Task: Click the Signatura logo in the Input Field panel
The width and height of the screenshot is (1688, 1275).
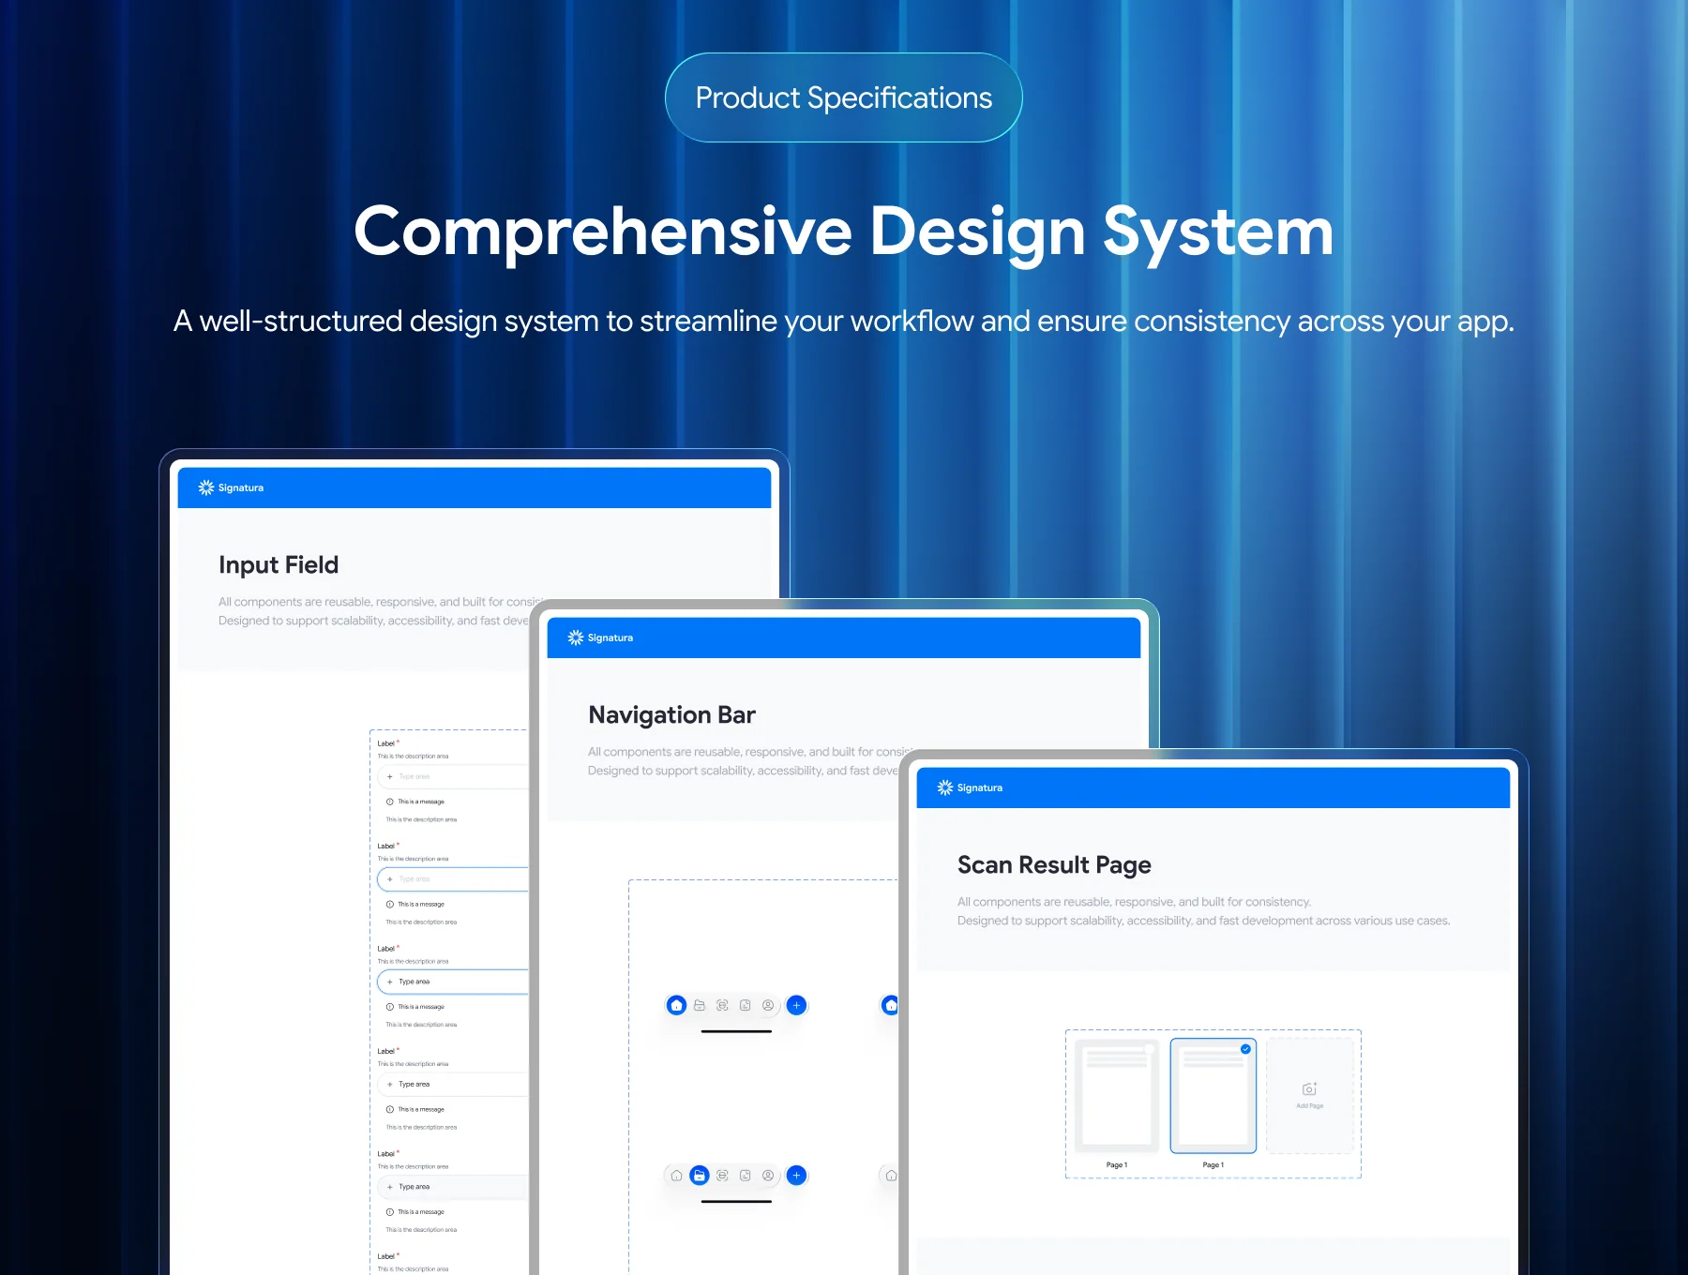Action: click(x=231, y=487)
